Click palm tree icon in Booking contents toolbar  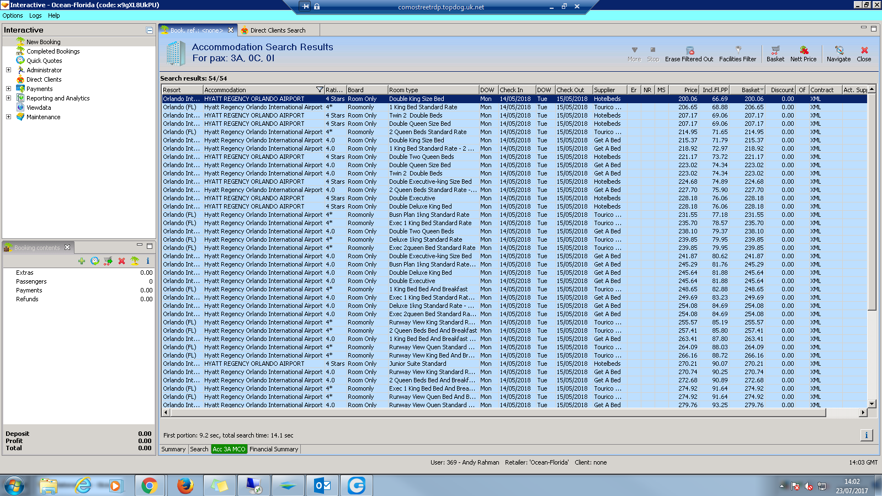135,261
